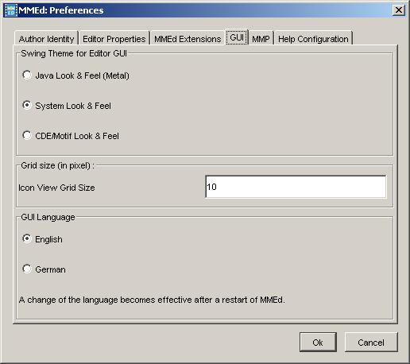Image resolution: width=410 pixels, height=364 pixels.
Task: Switch to the MMP tab
Action: pyautogui.click(x=261, y=39)
